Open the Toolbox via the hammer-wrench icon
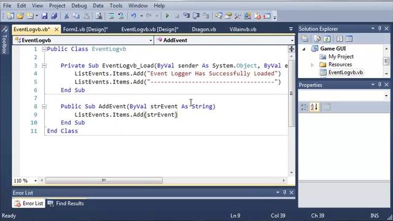 (238, 16)
